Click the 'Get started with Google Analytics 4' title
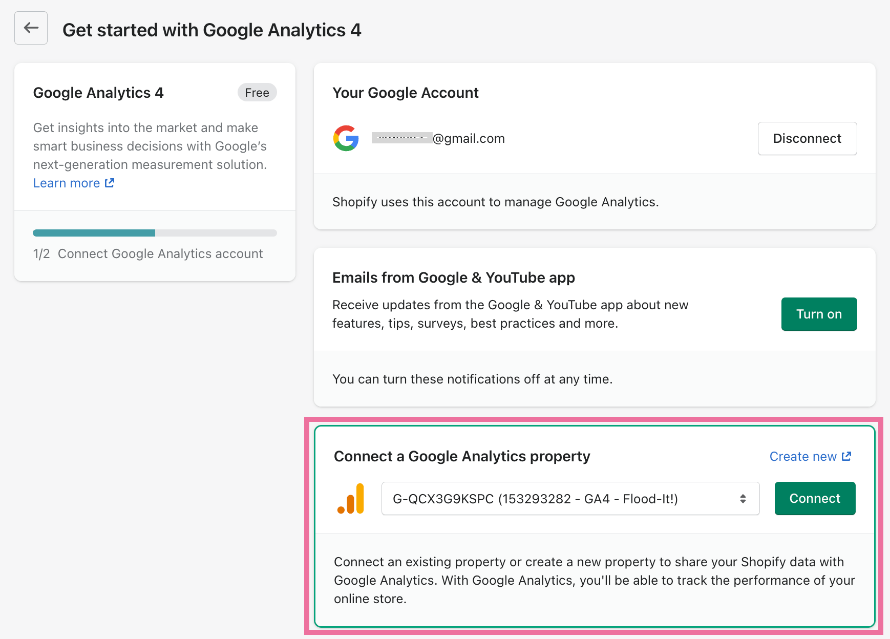This screenshot has height=639, width=890. click(x=212, y=30)
